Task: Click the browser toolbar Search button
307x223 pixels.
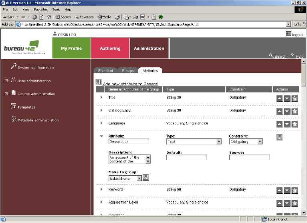Action: 63,17
